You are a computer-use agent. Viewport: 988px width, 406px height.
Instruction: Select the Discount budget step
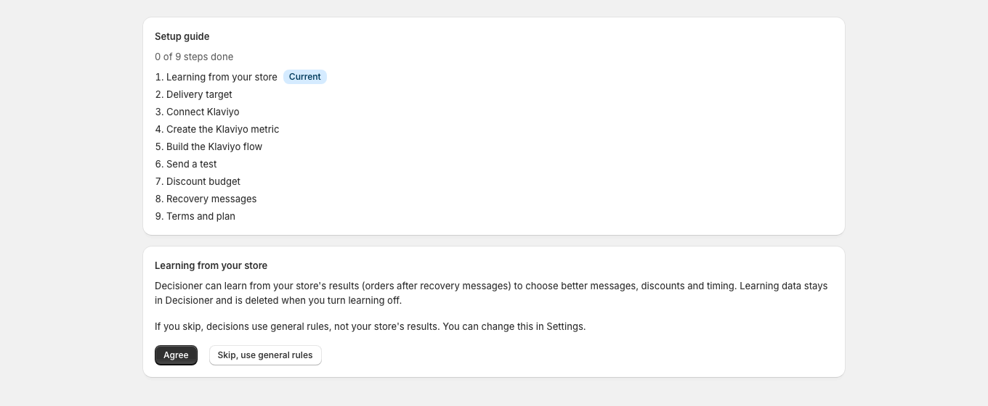pos(203,181)
